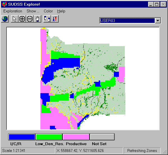Click the gray Not Set swatch
The height and width of the screenshot is (155, 168).
click(x=102, y=137)
